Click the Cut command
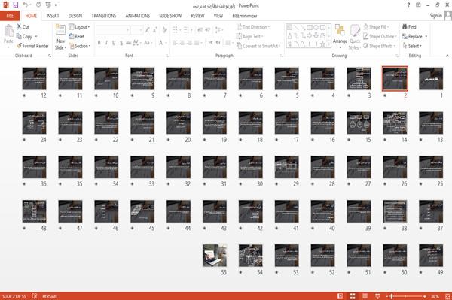 tap(23, 27)
